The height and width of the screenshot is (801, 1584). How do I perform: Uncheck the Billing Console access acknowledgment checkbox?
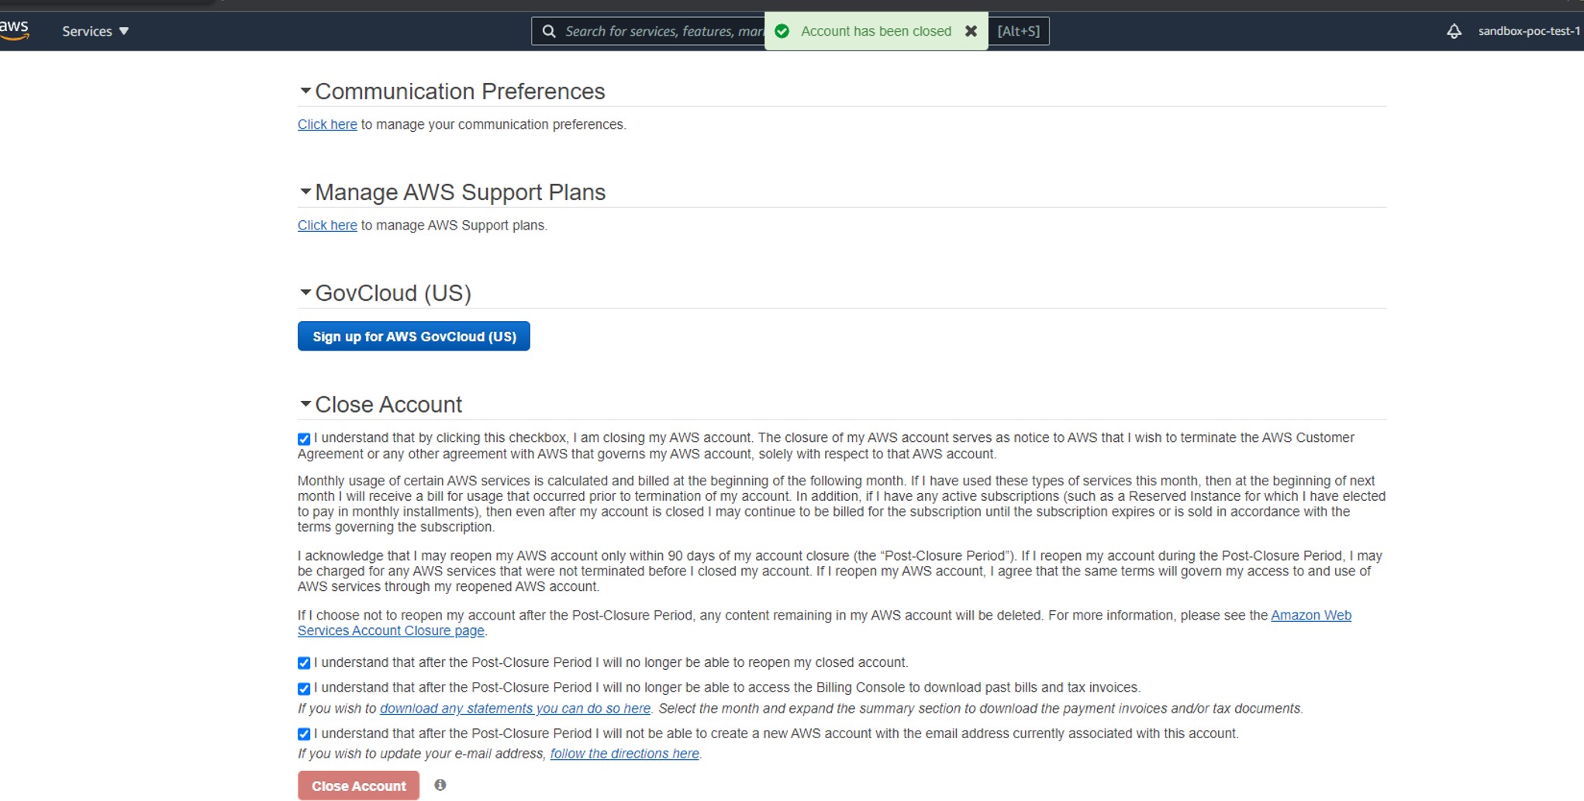pos(303,688)
